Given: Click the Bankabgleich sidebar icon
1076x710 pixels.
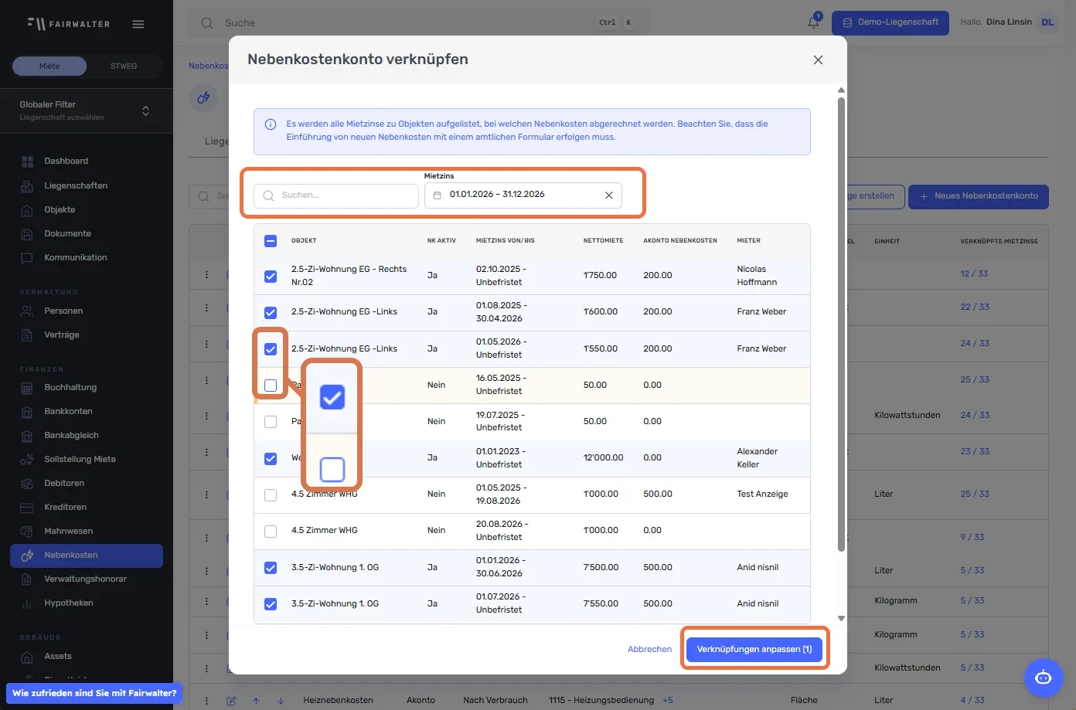Looking at the screenshot, I should [27, 436].
